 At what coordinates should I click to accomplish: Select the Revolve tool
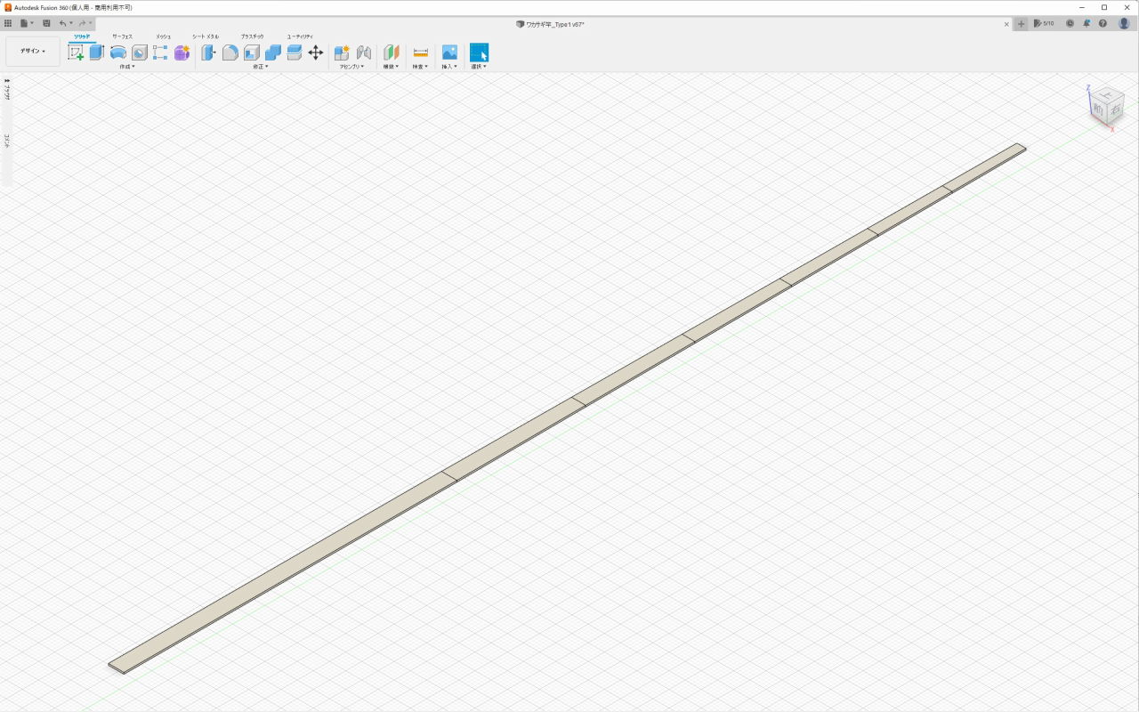(x=117, y=53)
